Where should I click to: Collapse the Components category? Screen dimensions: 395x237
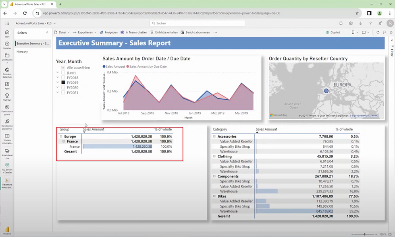click(214, 176)
